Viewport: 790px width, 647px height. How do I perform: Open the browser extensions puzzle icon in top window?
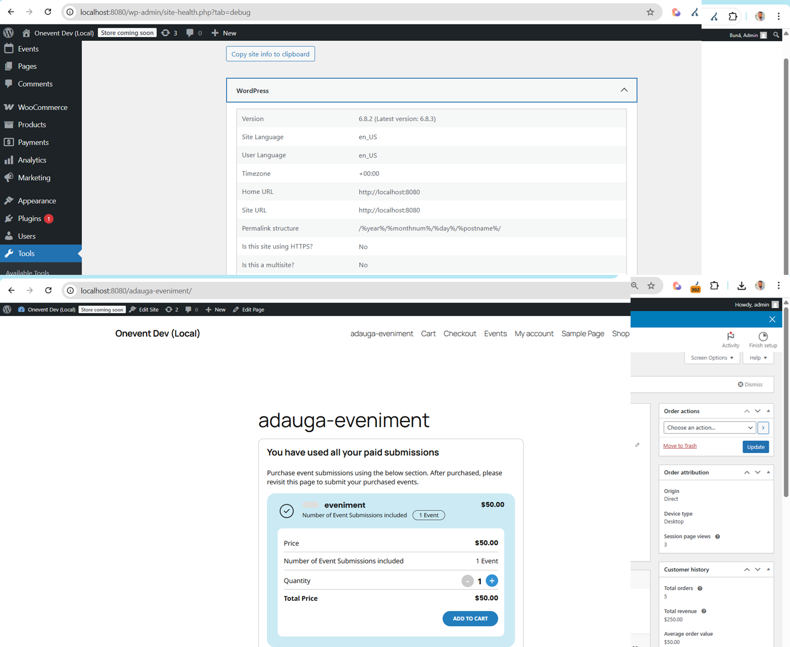pyautogui.click(x=732, y=16)
